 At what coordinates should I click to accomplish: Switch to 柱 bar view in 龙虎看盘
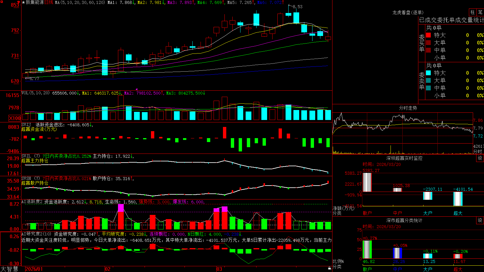coord(473,12)
